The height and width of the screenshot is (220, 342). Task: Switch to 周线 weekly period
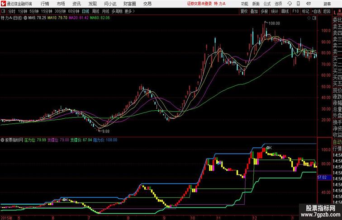click(95, 11)
